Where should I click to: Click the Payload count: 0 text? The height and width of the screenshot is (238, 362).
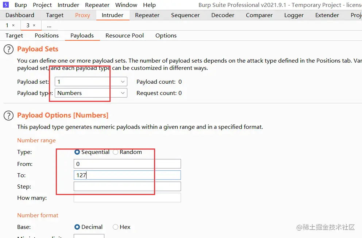pos(159,82)
